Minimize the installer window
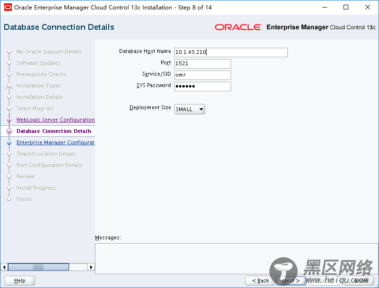379x288 pixels. click(x=325, y=7)
